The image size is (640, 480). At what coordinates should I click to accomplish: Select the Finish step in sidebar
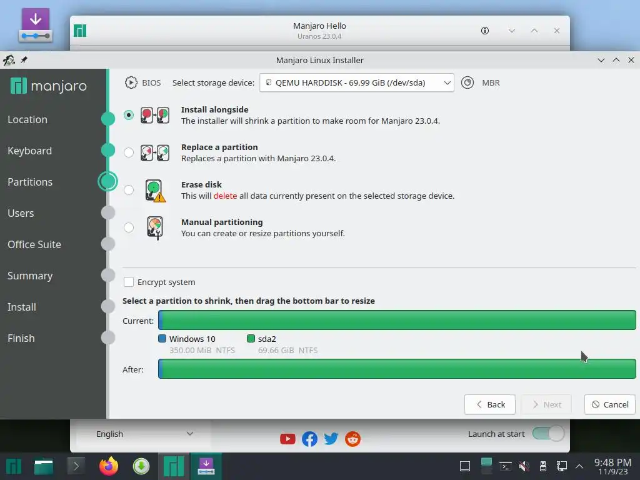click(x=21, y=338)
